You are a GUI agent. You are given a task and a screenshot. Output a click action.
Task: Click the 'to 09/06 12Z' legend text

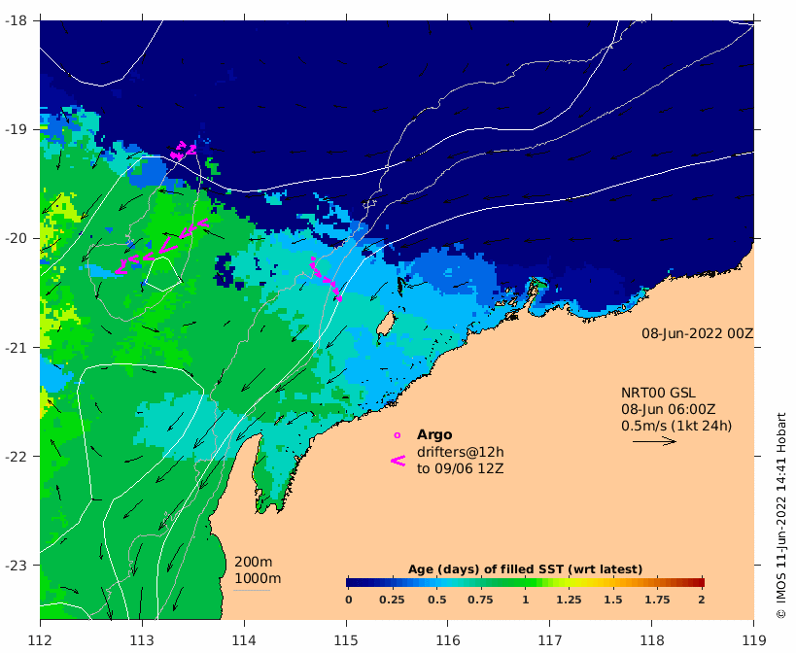tap(461, 468)
